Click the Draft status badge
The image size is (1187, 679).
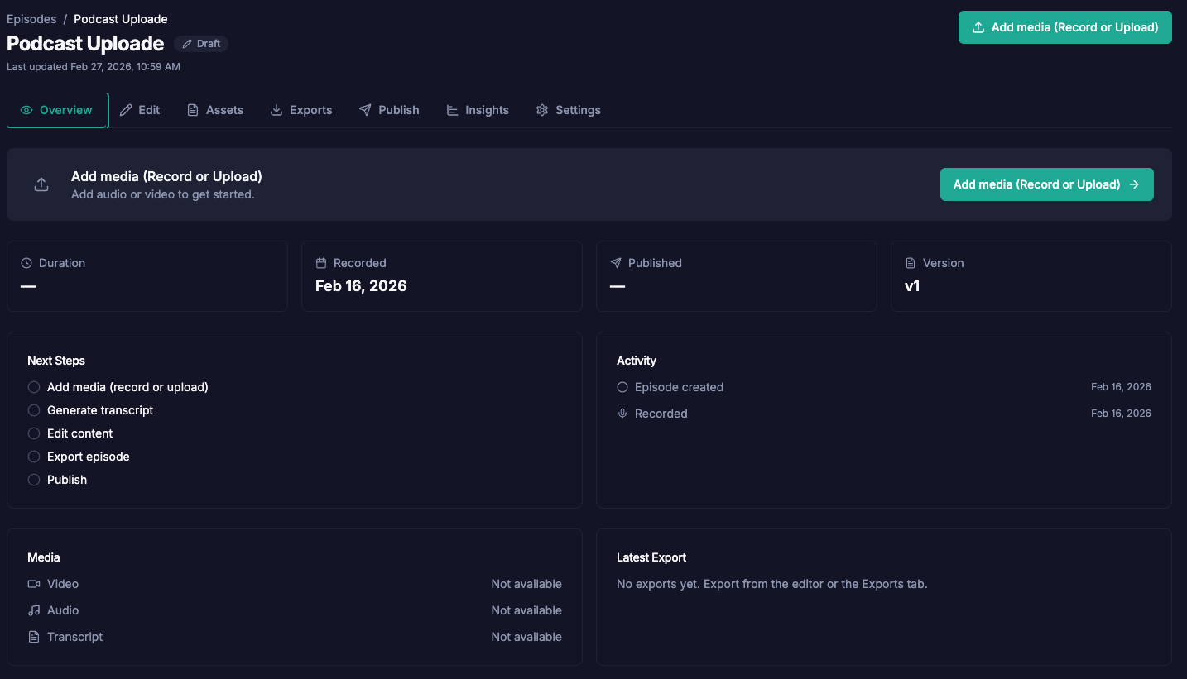pos(200,43)
